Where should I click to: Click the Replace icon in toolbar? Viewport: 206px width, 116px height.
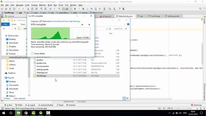(x=45, y=9)
